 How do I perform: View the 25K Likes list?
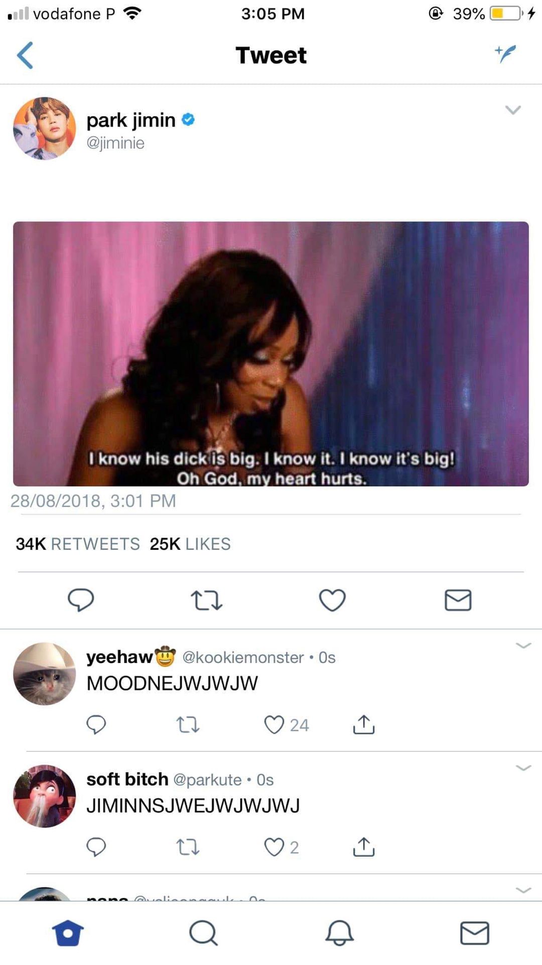[x=190, y=544]
